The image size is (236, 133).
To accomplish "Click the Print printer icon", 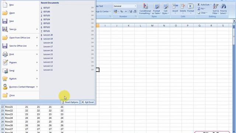I will point(5,54).
